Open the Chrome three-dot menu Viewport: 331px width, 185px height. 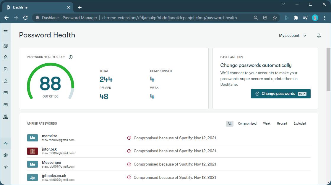pyautogui.click(x=325, y=18)
